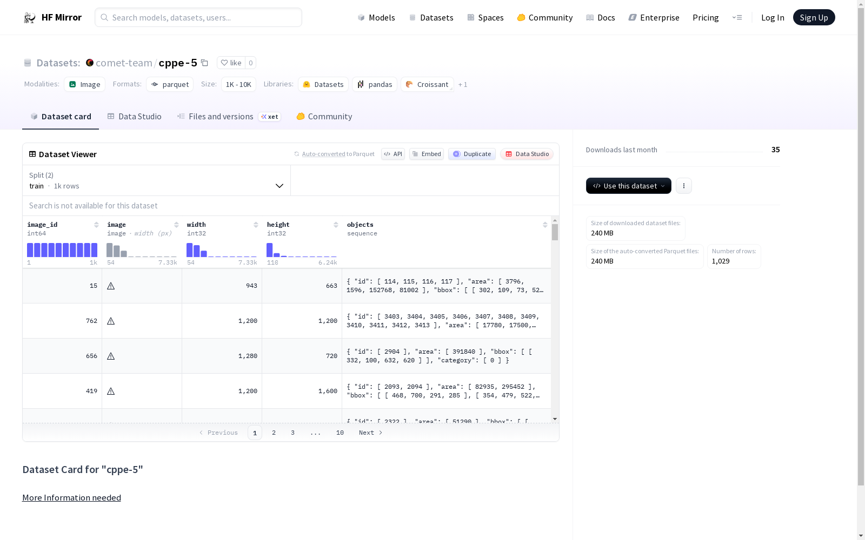Switch to the dataset Community tab
Screen dimensions: 865x540
(324, 117)
